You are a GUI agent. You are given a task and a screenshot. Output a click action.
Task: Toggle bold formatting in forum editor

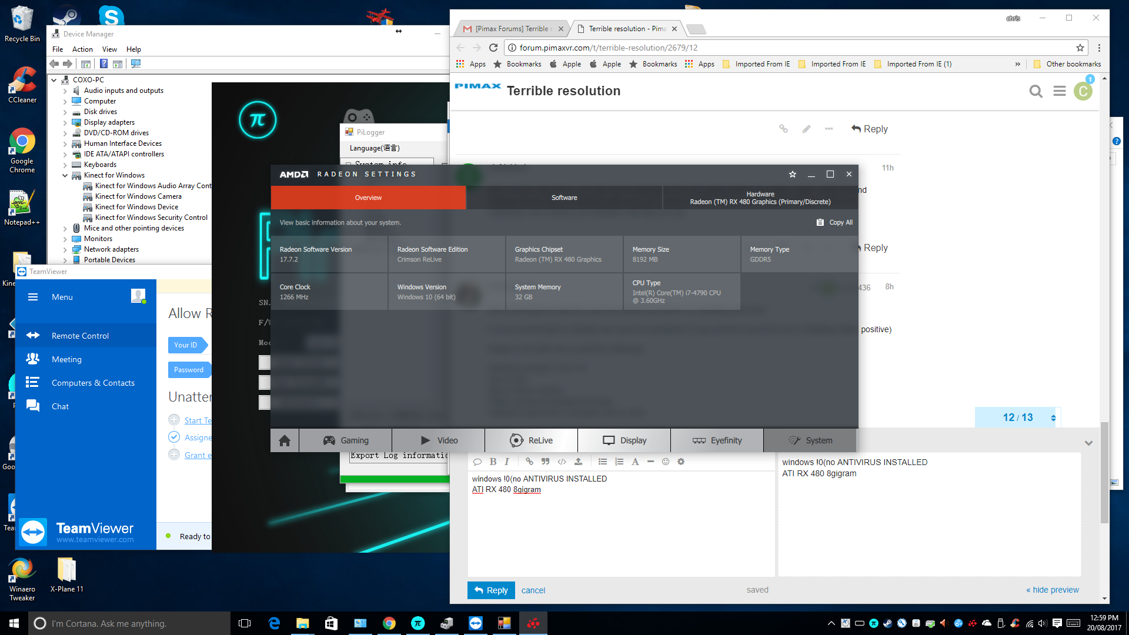tap(493, 462)
